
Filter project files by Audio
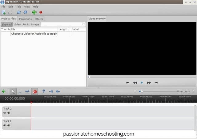click(x=26, y=24)
